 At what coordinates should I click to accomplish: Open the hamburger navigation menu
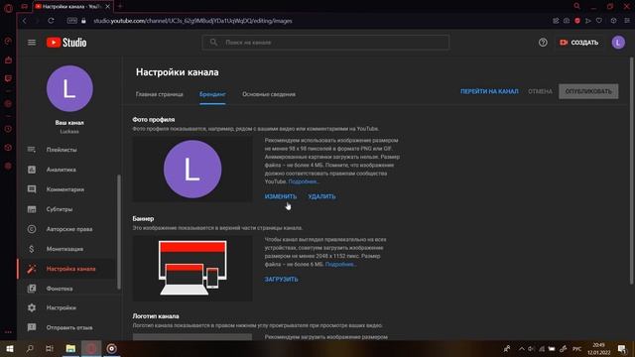point(32,43)
